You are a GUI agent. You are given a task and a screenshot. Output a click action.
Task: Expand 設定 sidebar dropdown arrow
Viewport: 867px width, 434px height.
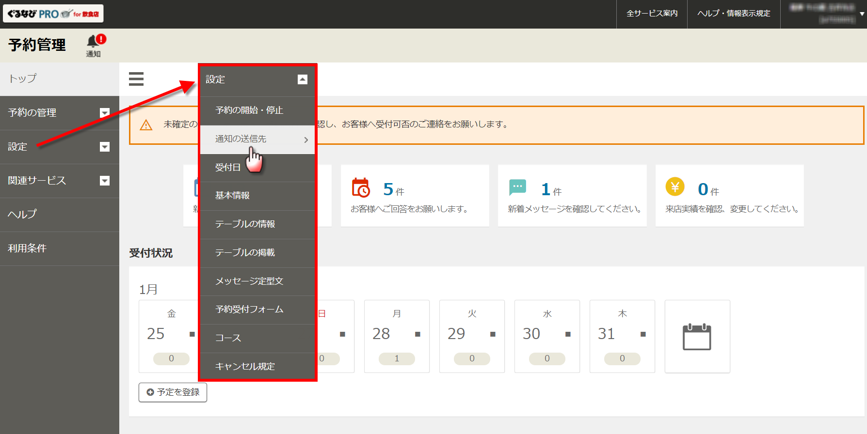pos(104,147)
